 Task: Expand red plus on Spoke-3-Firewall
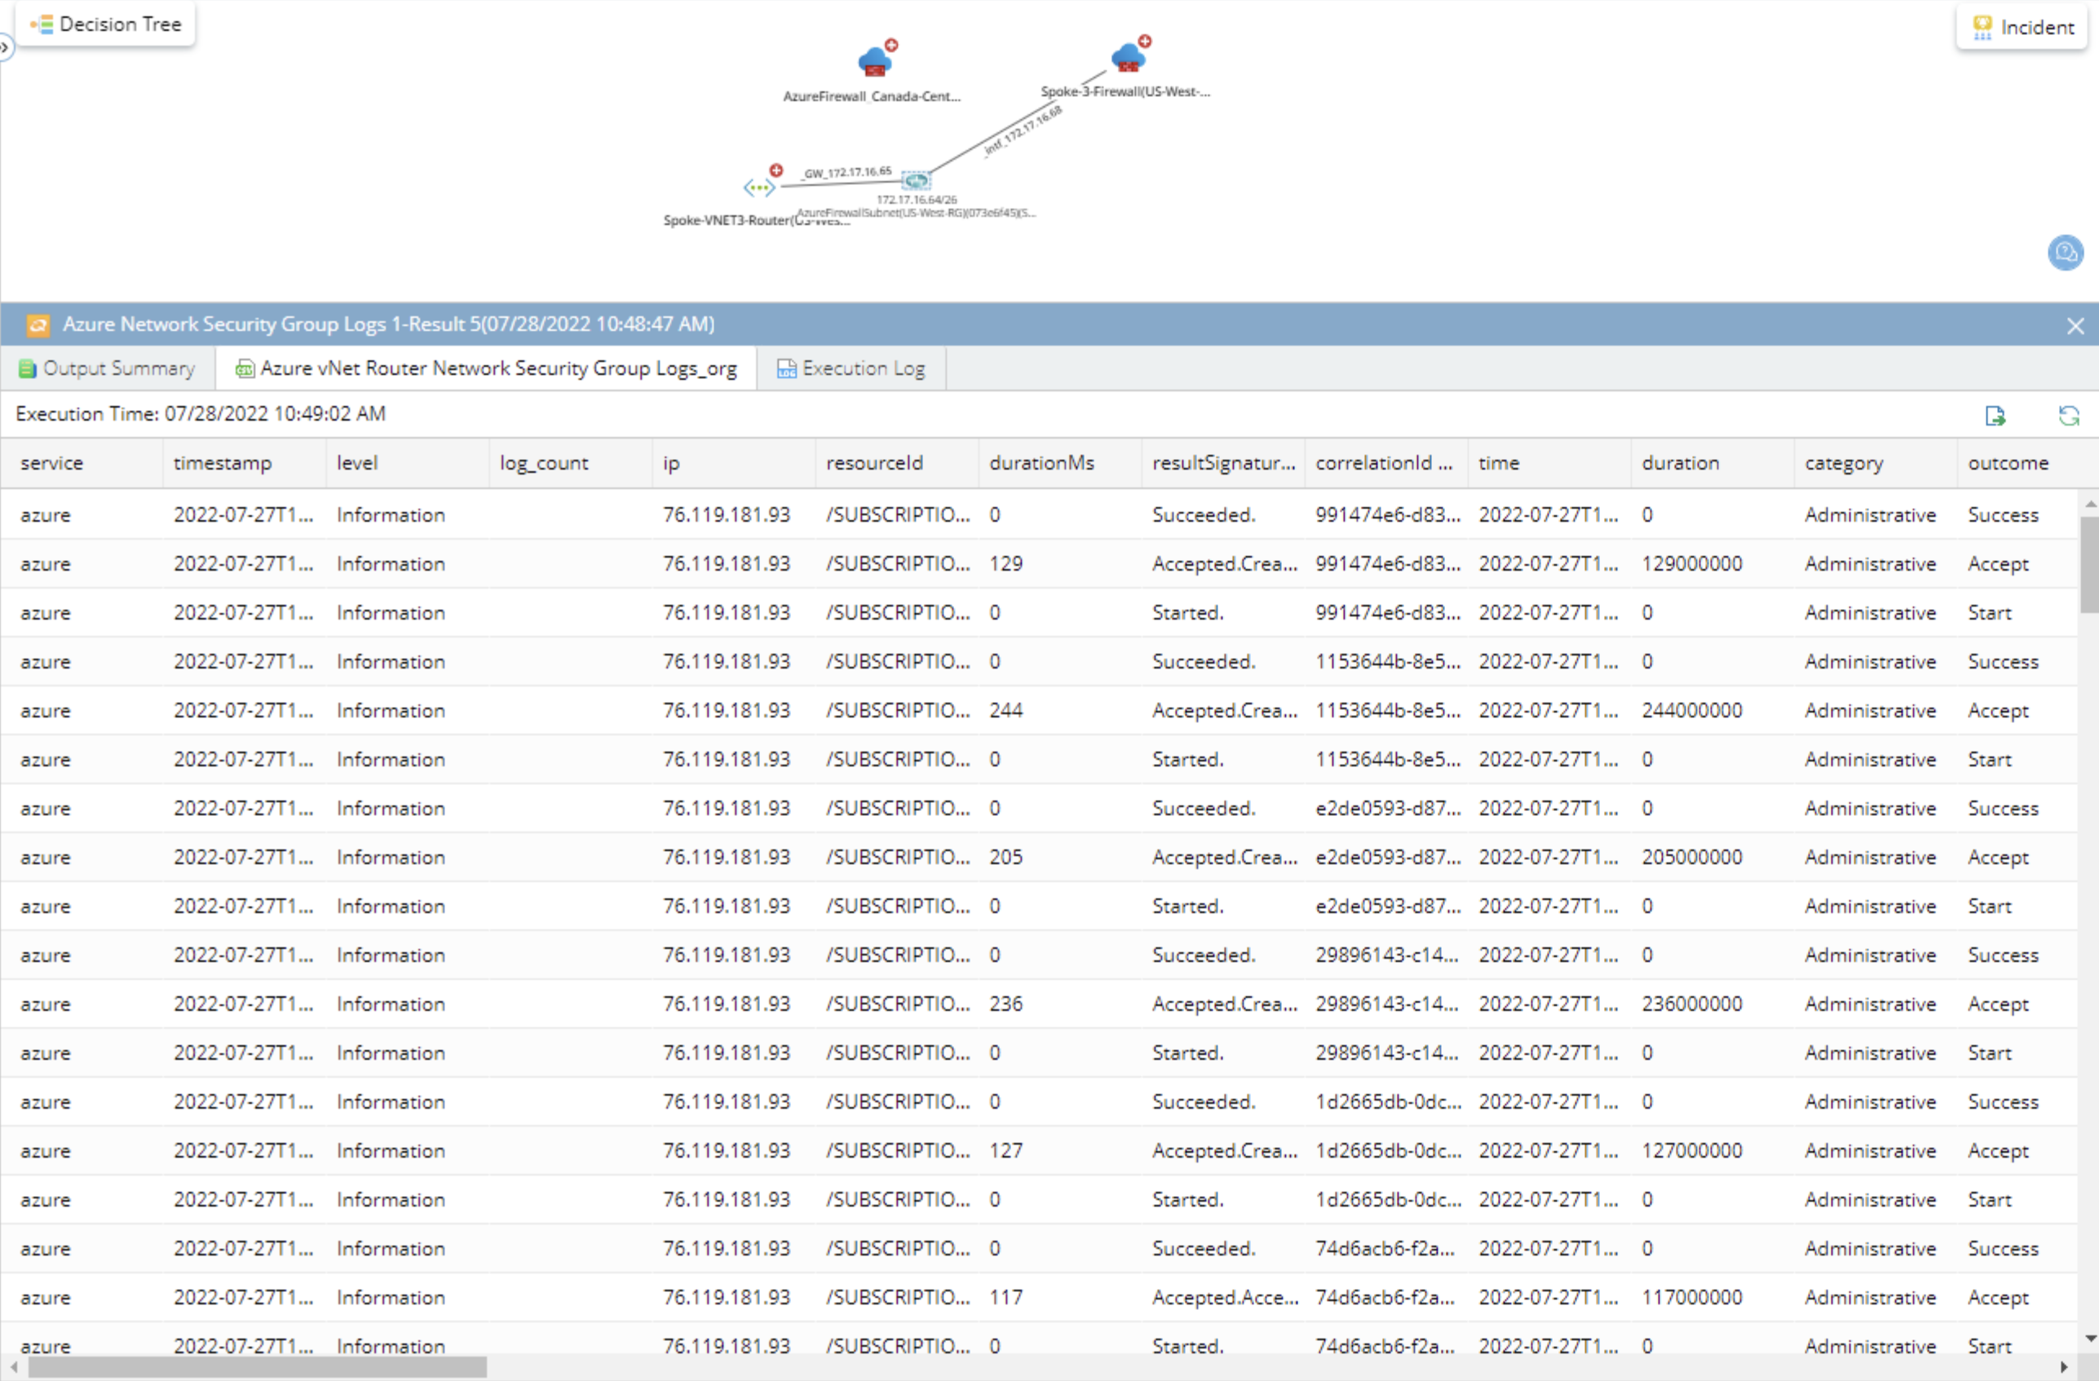[x=1145, y=41]
